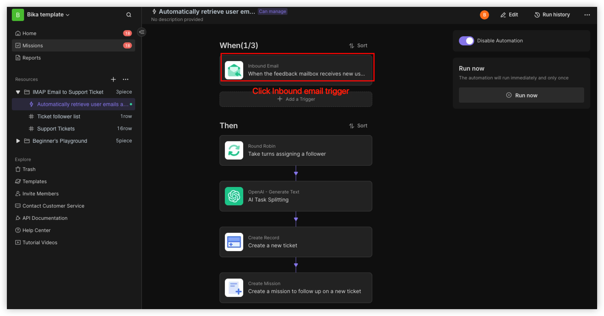This screenshot has height=316, width=604.
Task: Open the Missions page
Action: click(x=73, y=45)
